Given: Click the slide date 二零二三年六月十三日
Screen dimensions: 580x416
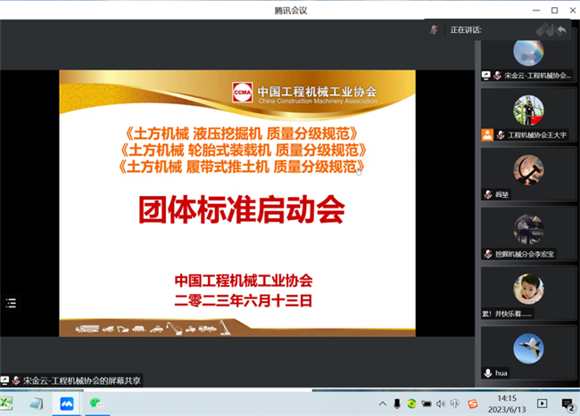Looking at the screenshot, I should (x=244, y=301).
